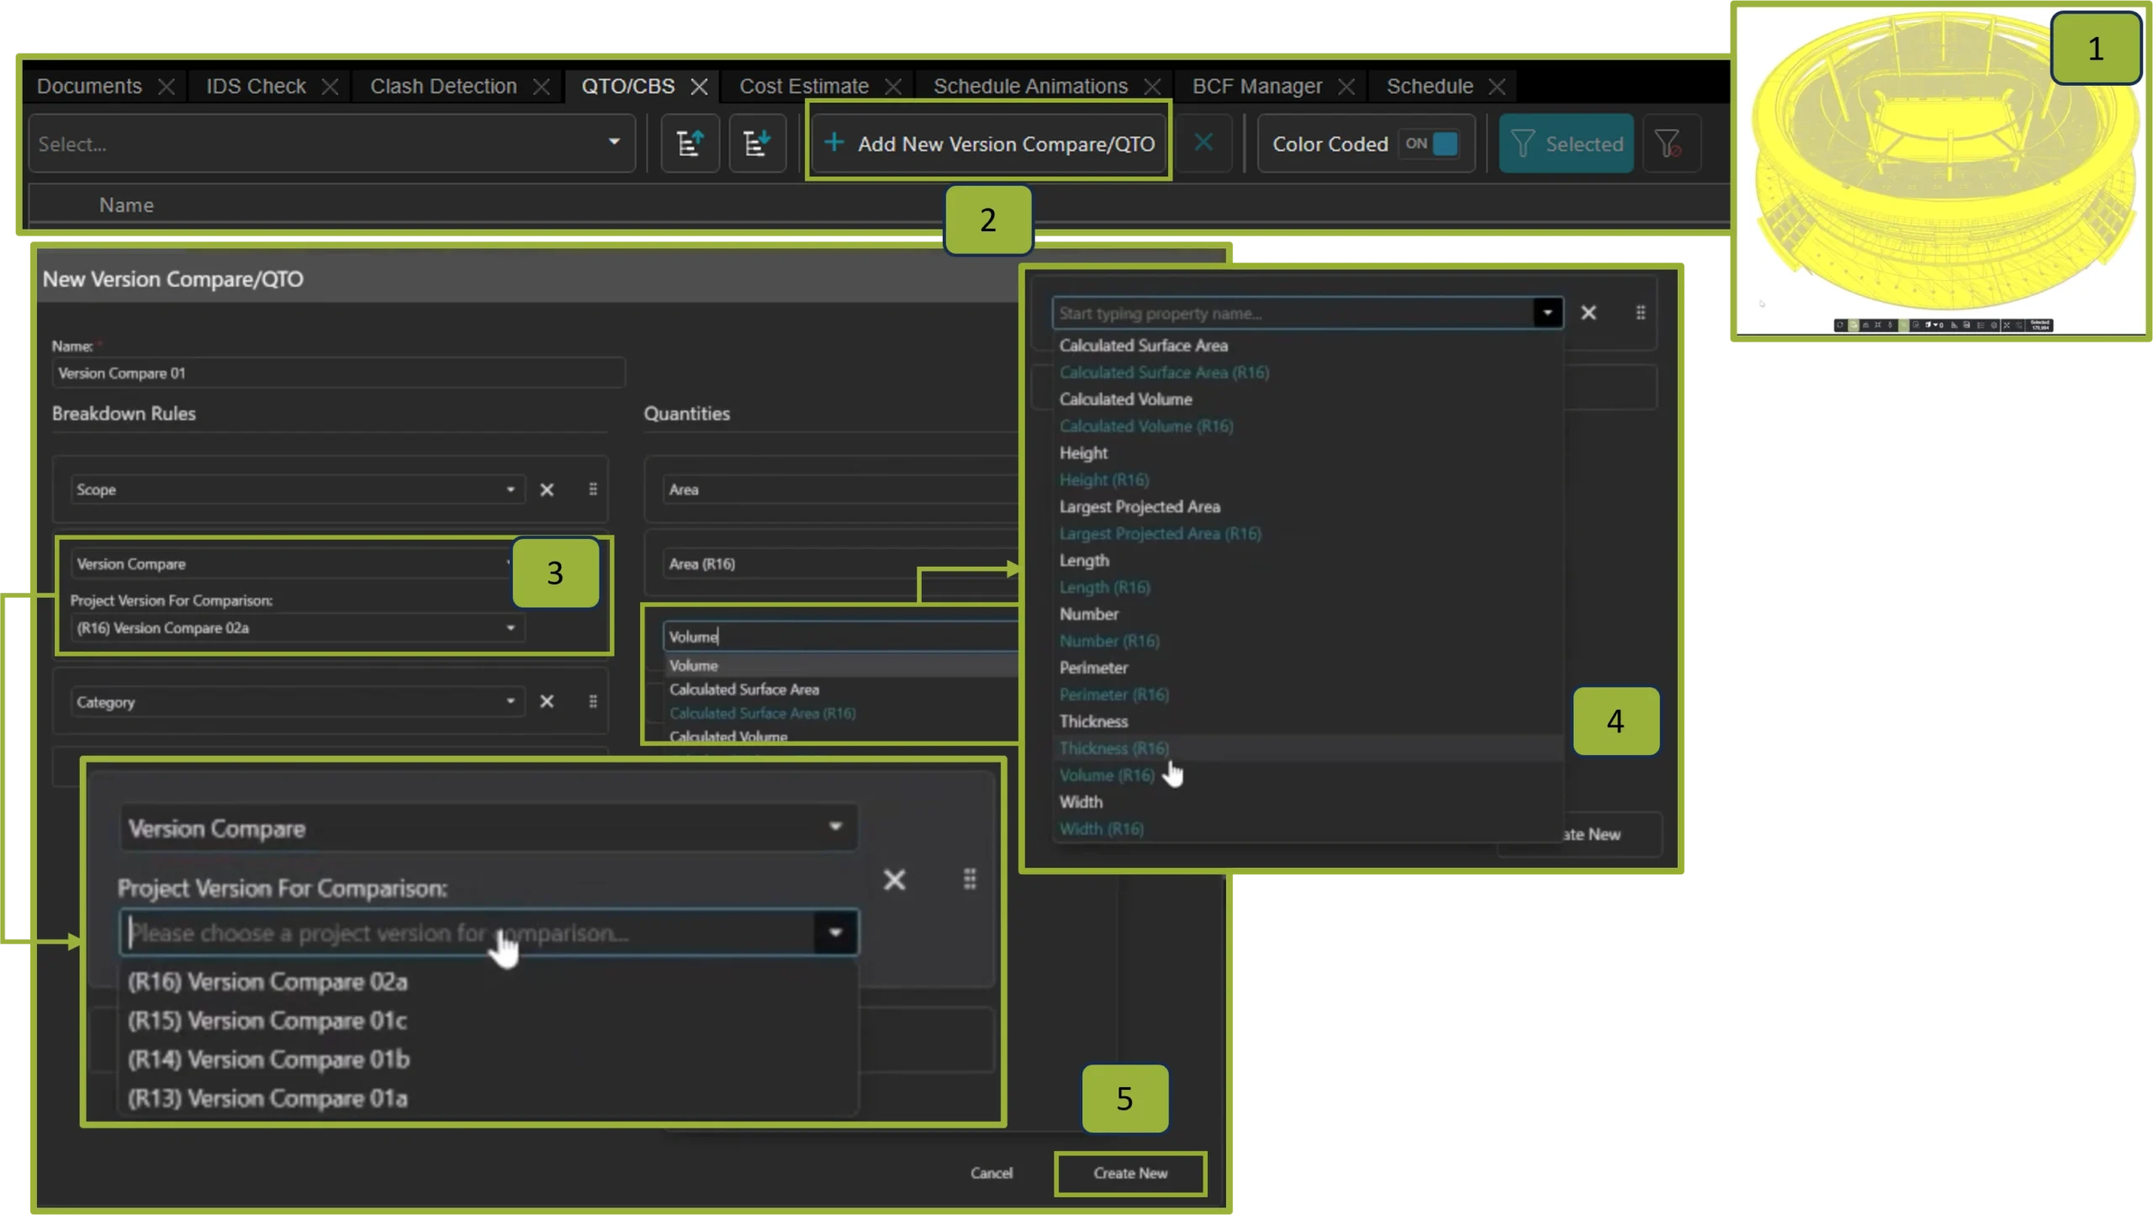Screen dimensions: 2153x1215
Task: Click the teal X delete icon
Action: tap(1203, 143)
